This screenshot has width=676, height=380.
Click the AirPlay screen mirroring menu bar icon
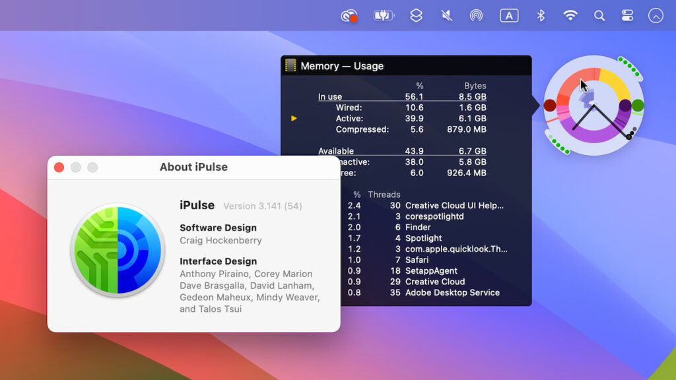coord(477,15)
